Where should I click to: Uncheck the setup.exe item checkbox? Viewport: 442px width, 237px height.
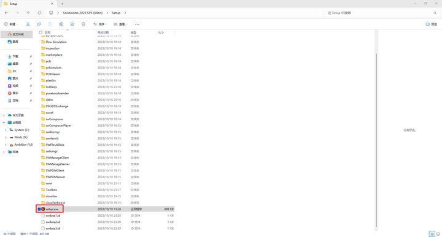39,209
